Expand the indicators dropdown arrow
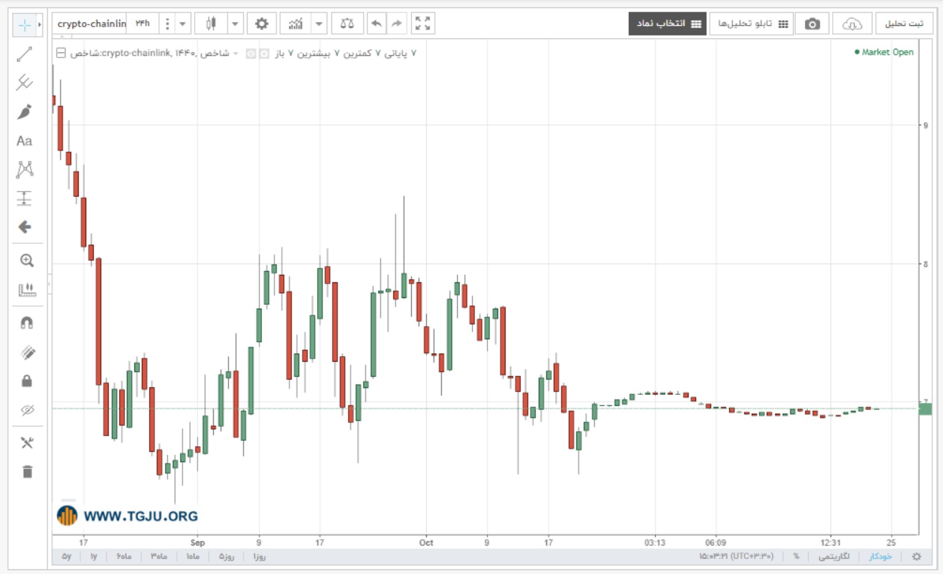This screenshot has height=574, width=943. pos(319,24)
